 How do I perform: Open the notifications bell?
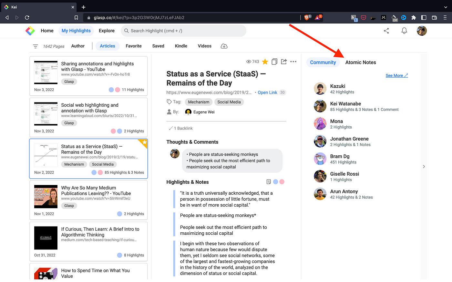(404, 31)
